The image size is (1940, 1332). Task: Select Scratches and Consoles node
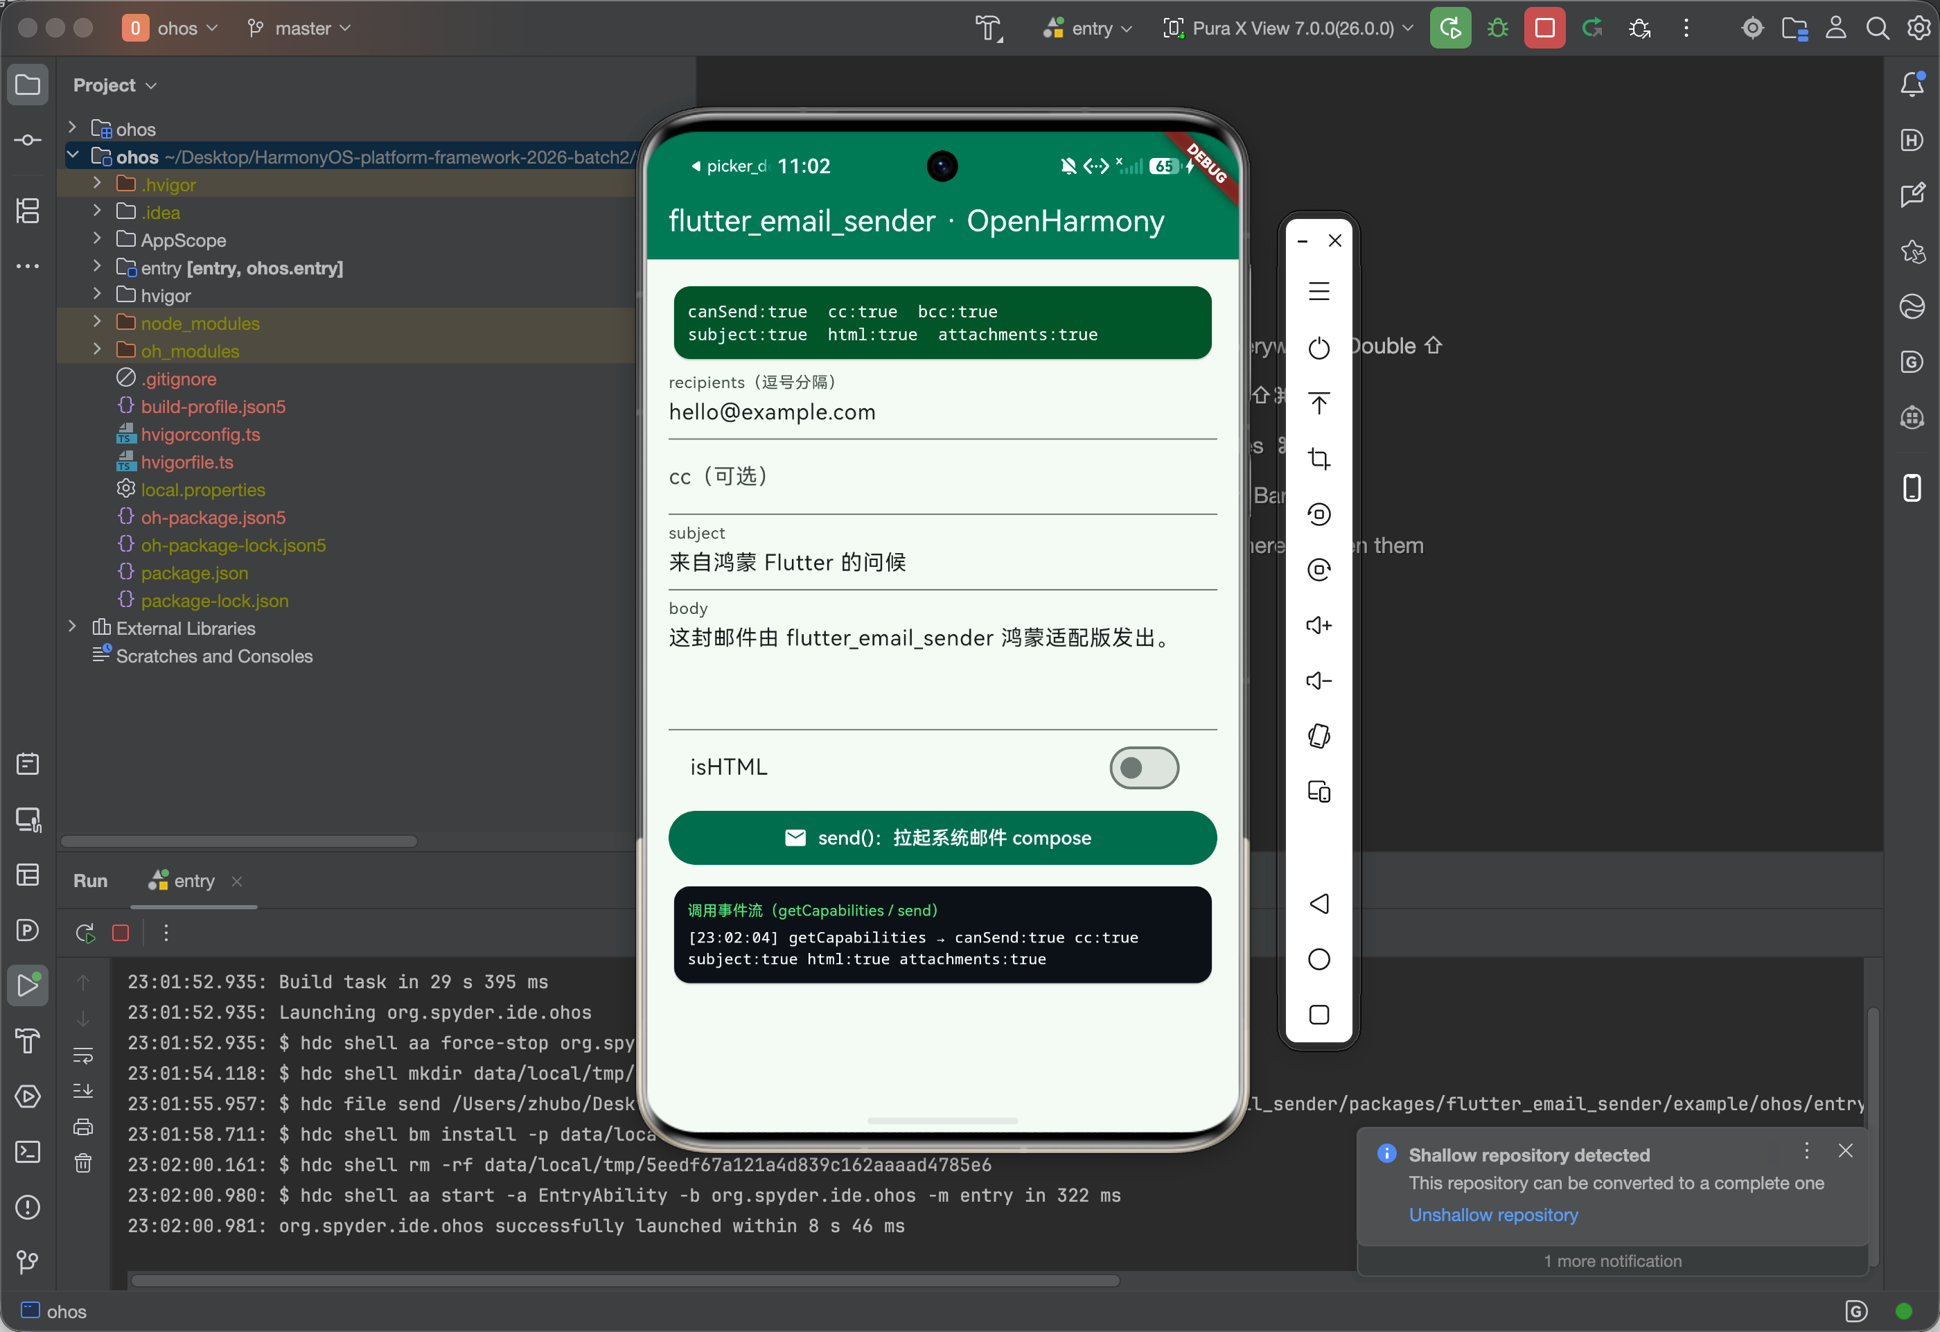click(213, 656)
